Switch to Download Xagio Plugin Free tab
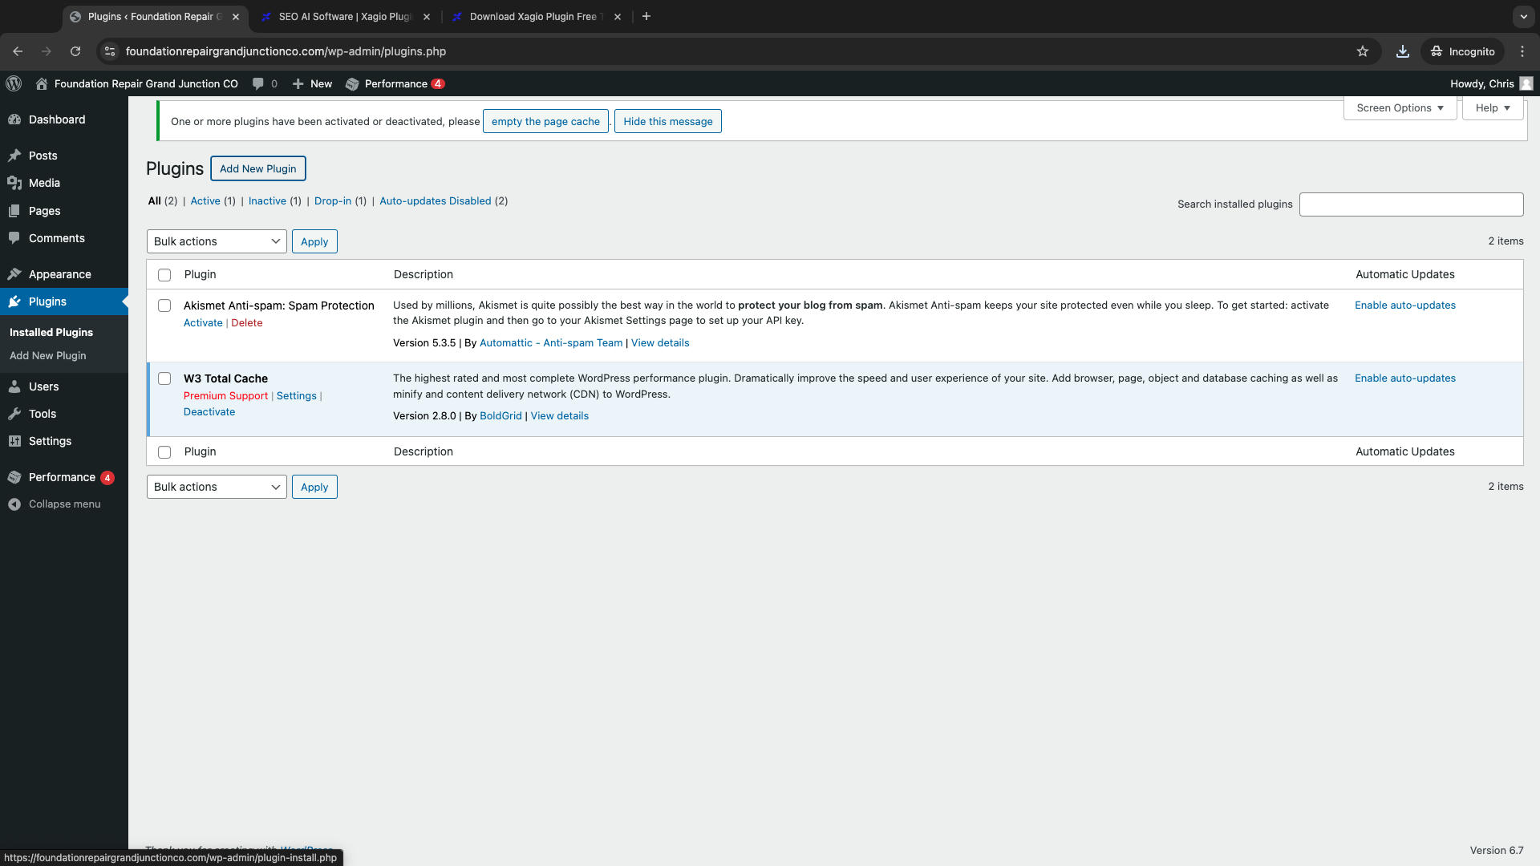Viewport: 1540px width, 866px height. 535,16
